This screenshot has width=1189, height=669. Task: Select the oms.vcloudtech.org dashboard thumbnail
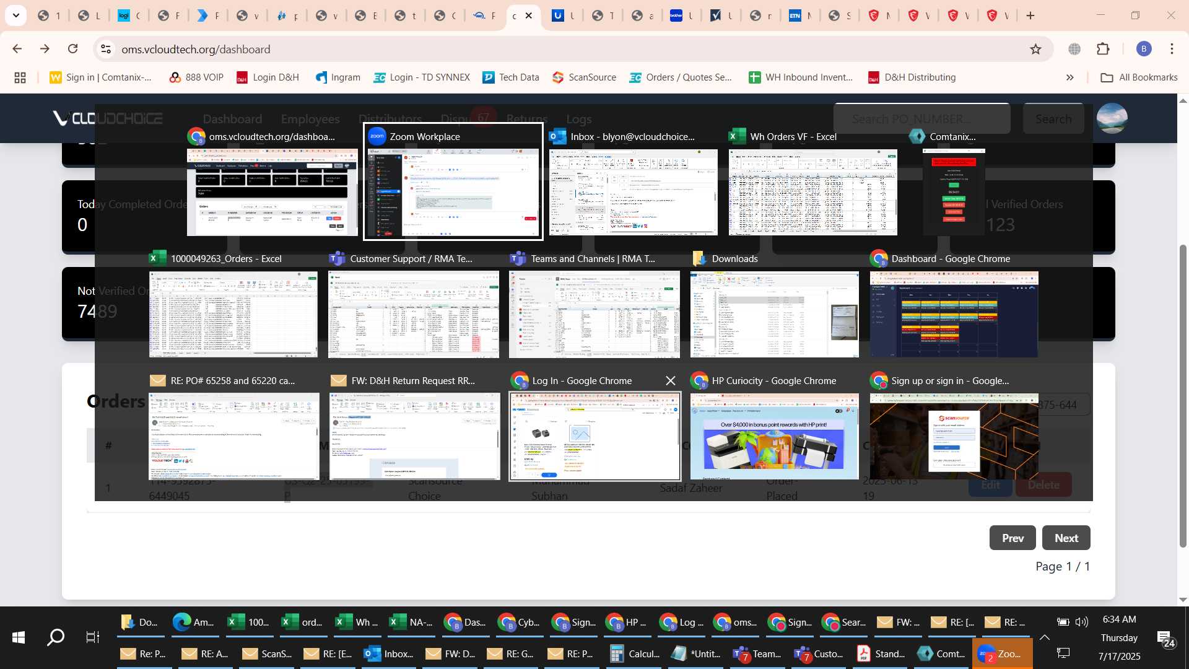[x=272, y=193]
